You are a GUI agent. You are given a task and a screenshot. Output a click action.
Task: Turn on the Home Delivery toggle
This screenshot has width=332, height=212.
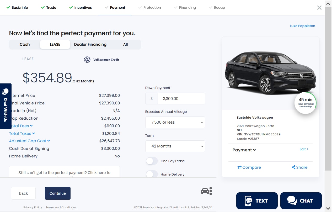pyautogui.click(x=152, y=174)
